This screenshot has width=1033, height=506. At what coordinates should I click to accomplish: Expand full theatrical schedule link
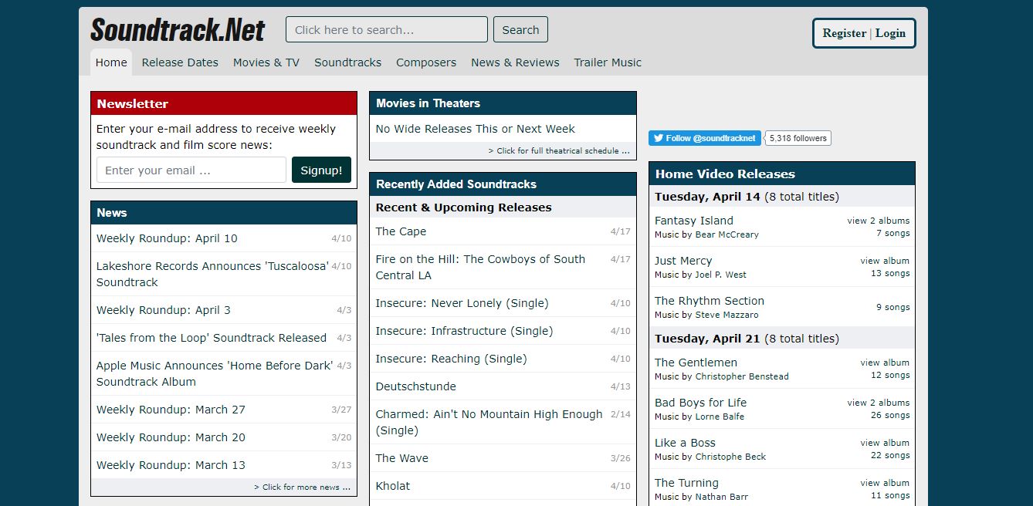point(559,150)
